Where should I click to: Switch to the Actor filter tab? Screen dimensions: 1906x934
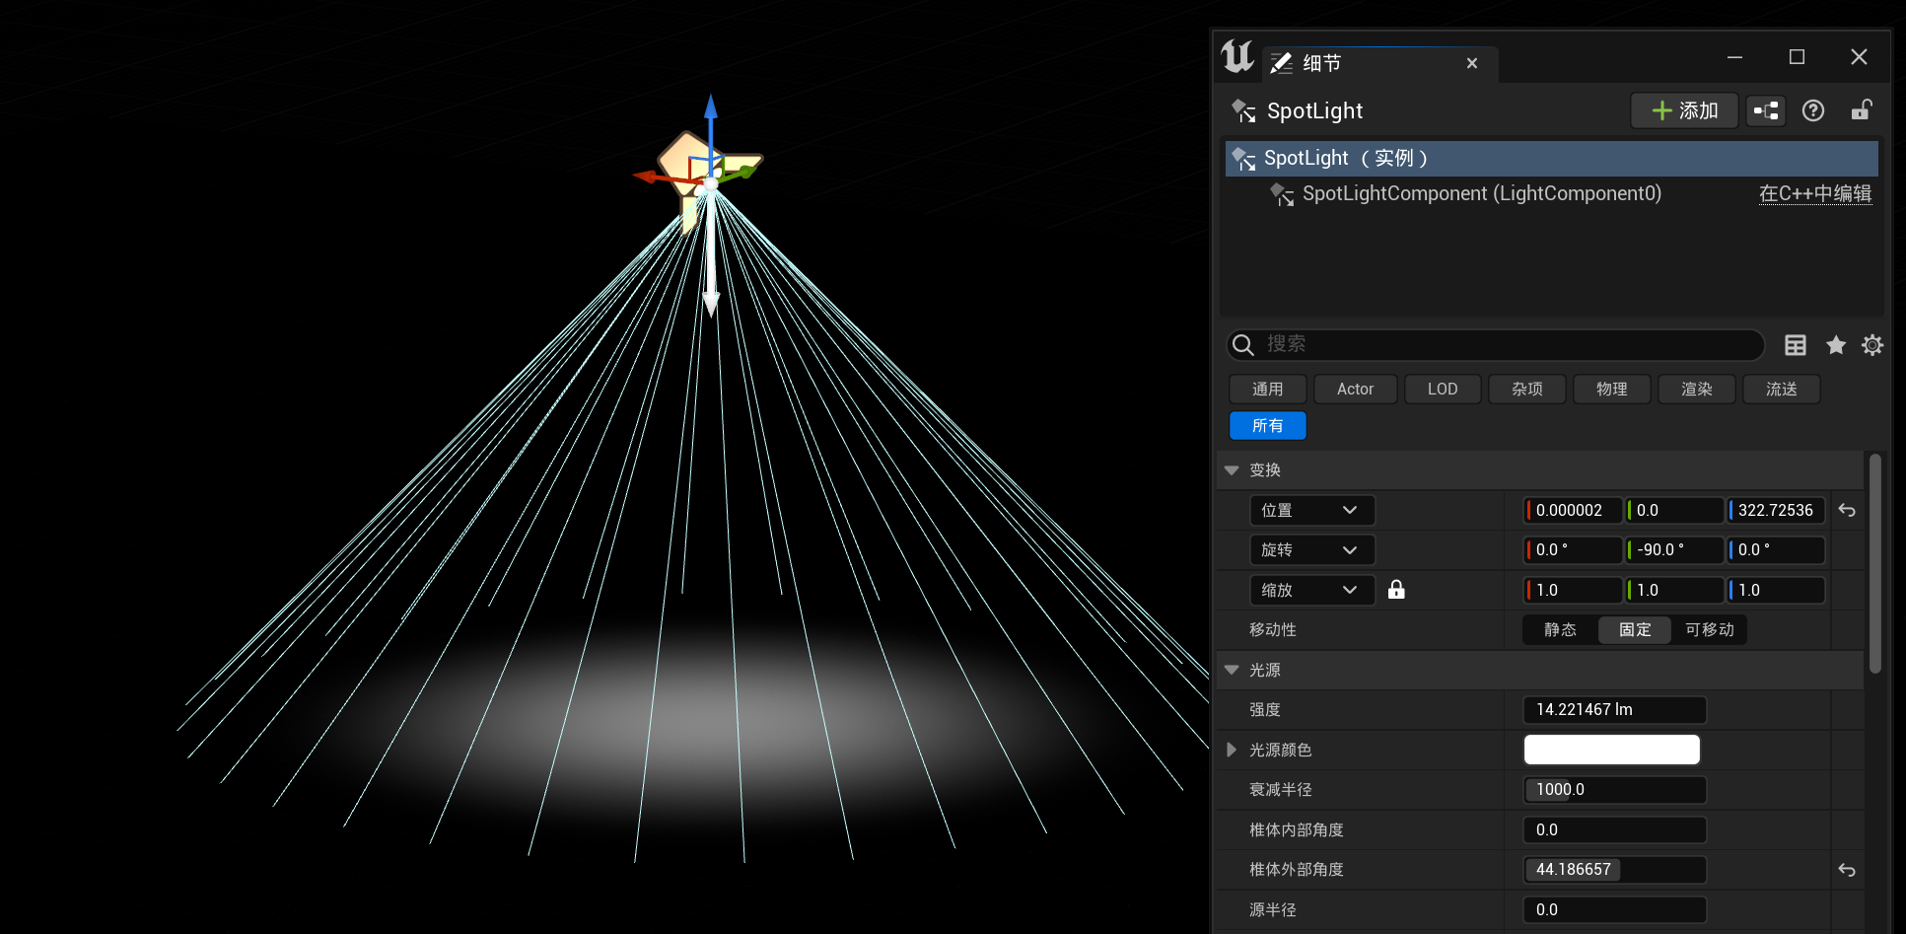coord(1355,390)
